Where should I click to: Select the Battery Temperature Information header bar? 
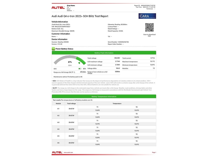click(x=104, y=96)
